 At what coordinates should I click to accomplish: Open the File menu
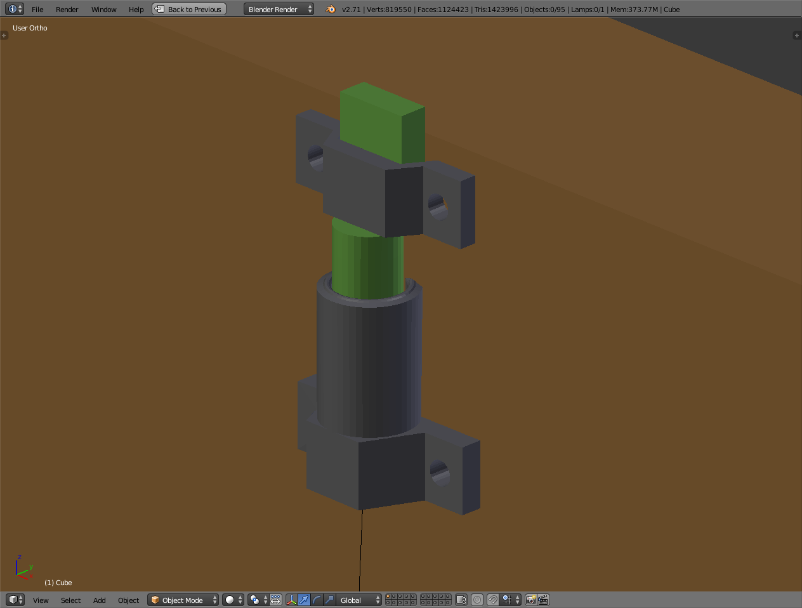click(x=37, y=10)
